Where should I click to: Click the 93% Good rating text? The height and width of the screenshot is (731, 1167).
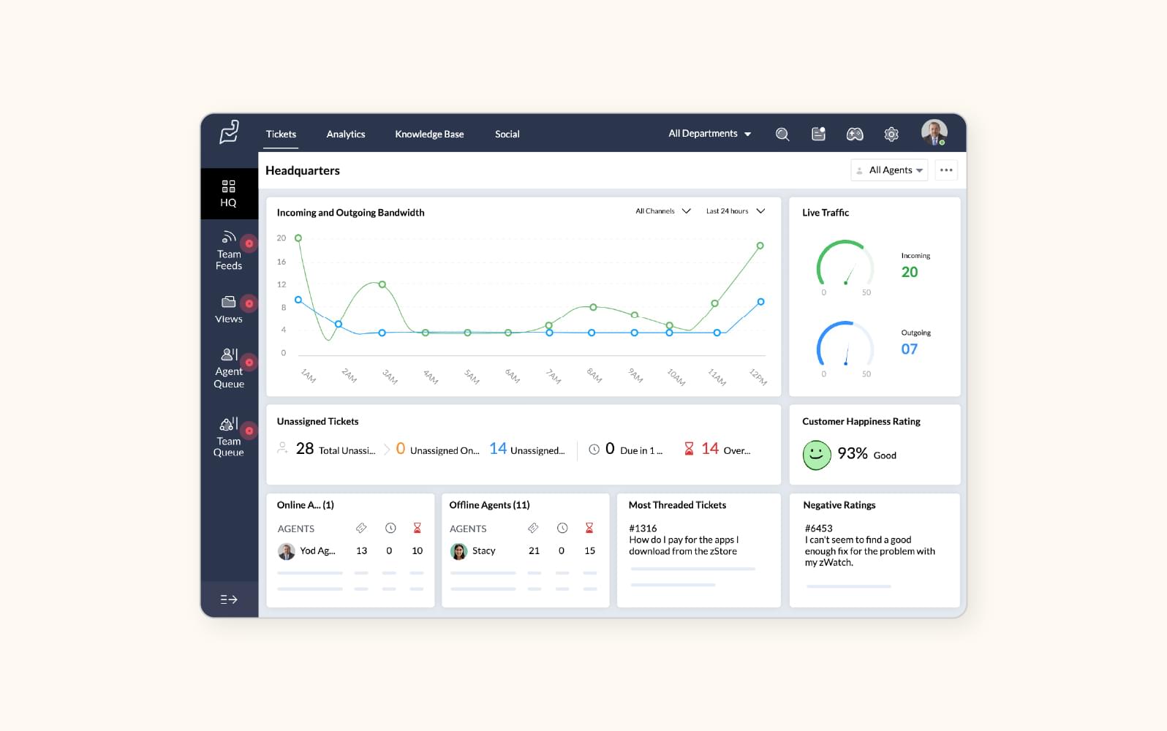[866, 454]
